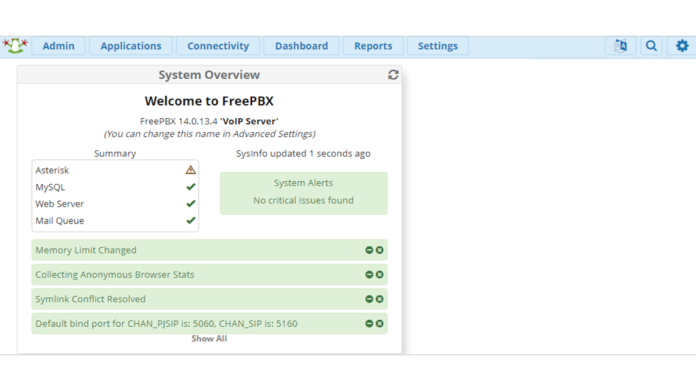
Task: Open the Reports menu
Action: 373,46
